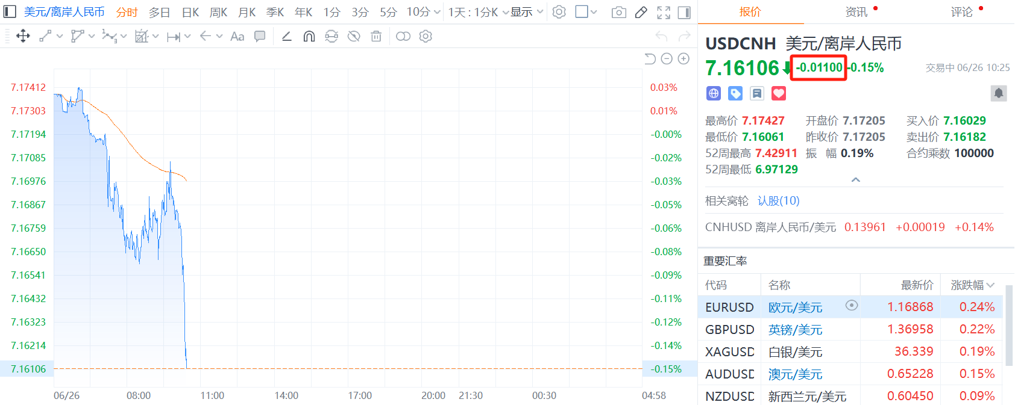
Task: Toggle hide drawings eye icon
Action: click(354, 36)
